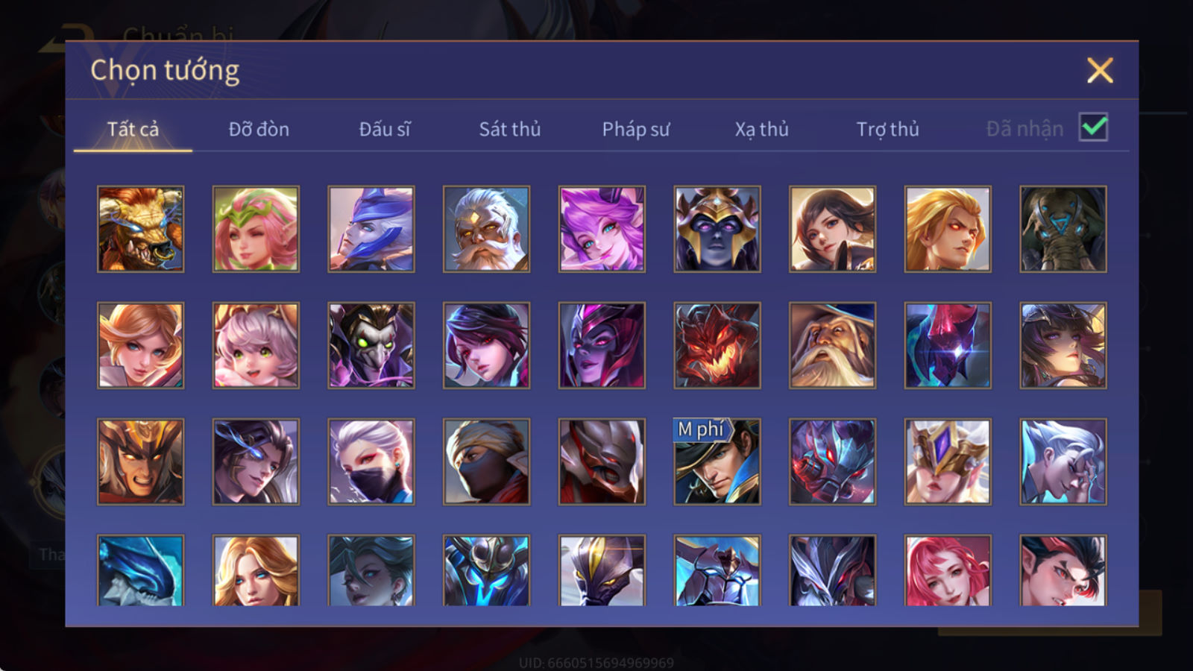Select the hero tagged M phí
This screenshot has width=1193, height=671.
(717, 461)
